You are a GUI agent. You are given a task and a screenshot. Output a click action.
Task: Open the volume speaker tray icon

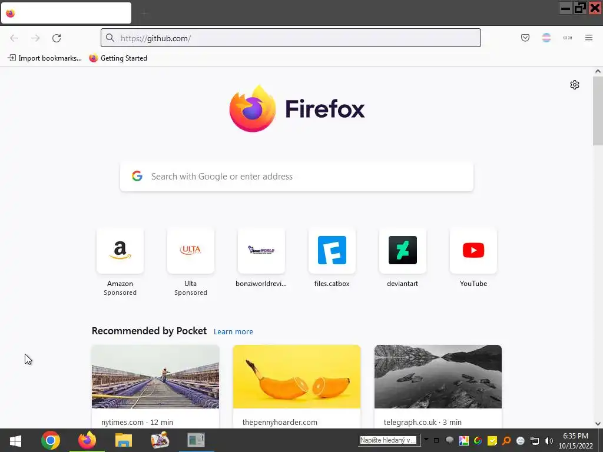(549, 440)
